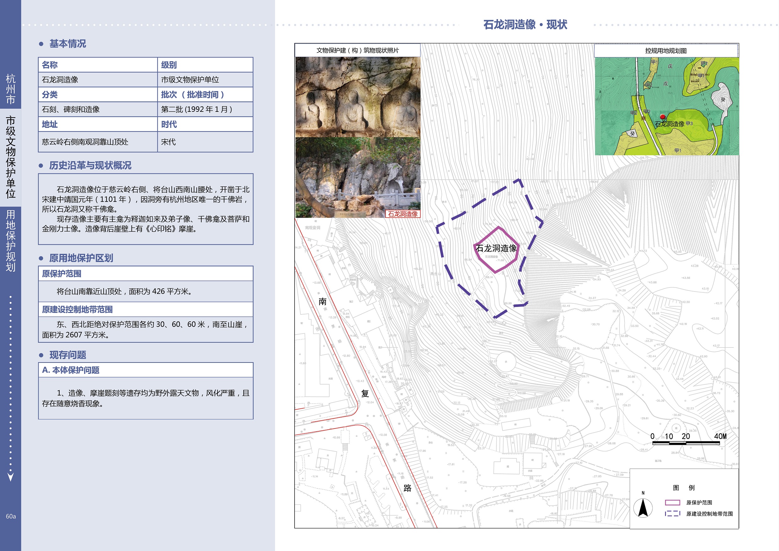Click the map scale bar 0–40M
The image size is (779, 551).
(686, 442)
